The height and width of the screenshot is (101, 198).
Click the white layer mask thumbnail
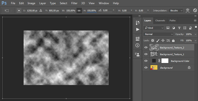coord(165,61)
